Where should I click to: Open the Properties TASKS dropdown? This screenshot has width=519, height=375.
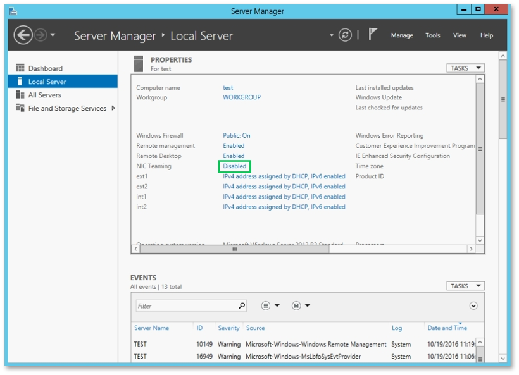[465, 68]
